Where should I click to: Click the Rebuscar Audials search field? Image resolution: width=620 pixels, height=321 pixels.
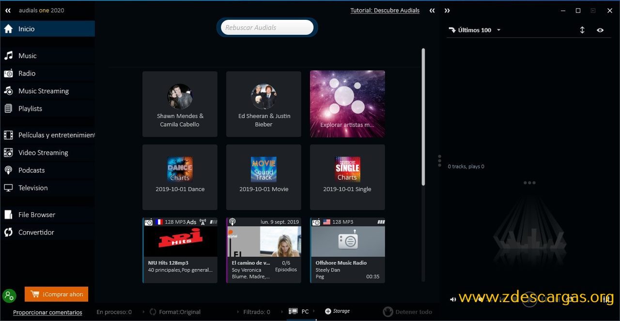(x=267, y=28)
